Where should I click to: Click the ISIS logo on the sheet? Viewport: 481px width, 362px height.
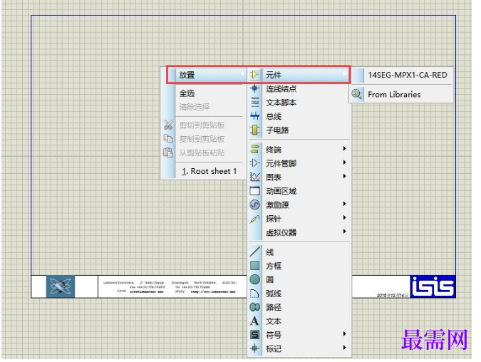[433, 286]
